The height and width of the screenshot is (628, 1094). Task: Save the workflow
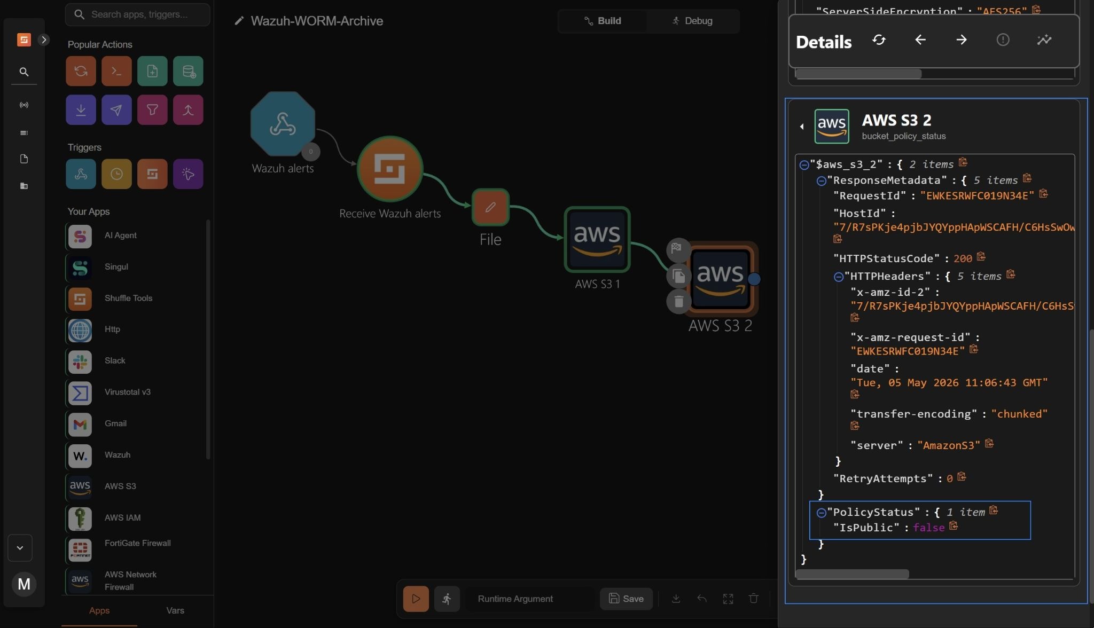pos(626,599)
